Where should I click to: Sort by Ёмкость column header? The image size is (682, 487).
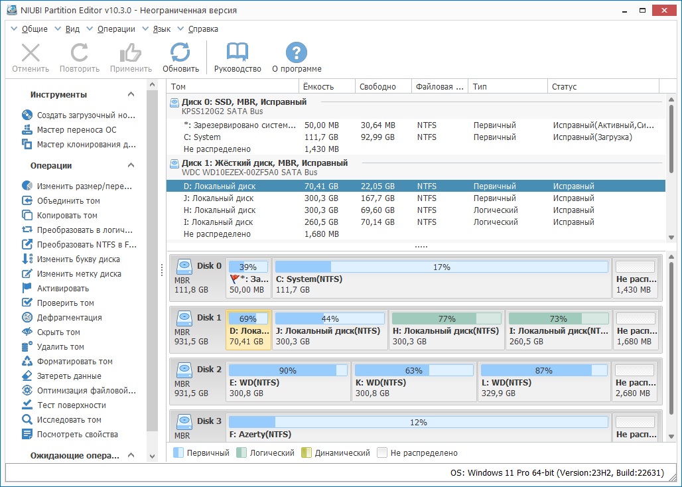click(318, 86)
